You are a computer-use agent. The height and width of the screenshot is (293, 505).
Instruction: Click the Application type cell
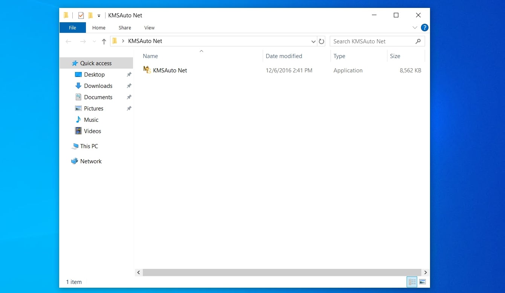pos(348,71)
